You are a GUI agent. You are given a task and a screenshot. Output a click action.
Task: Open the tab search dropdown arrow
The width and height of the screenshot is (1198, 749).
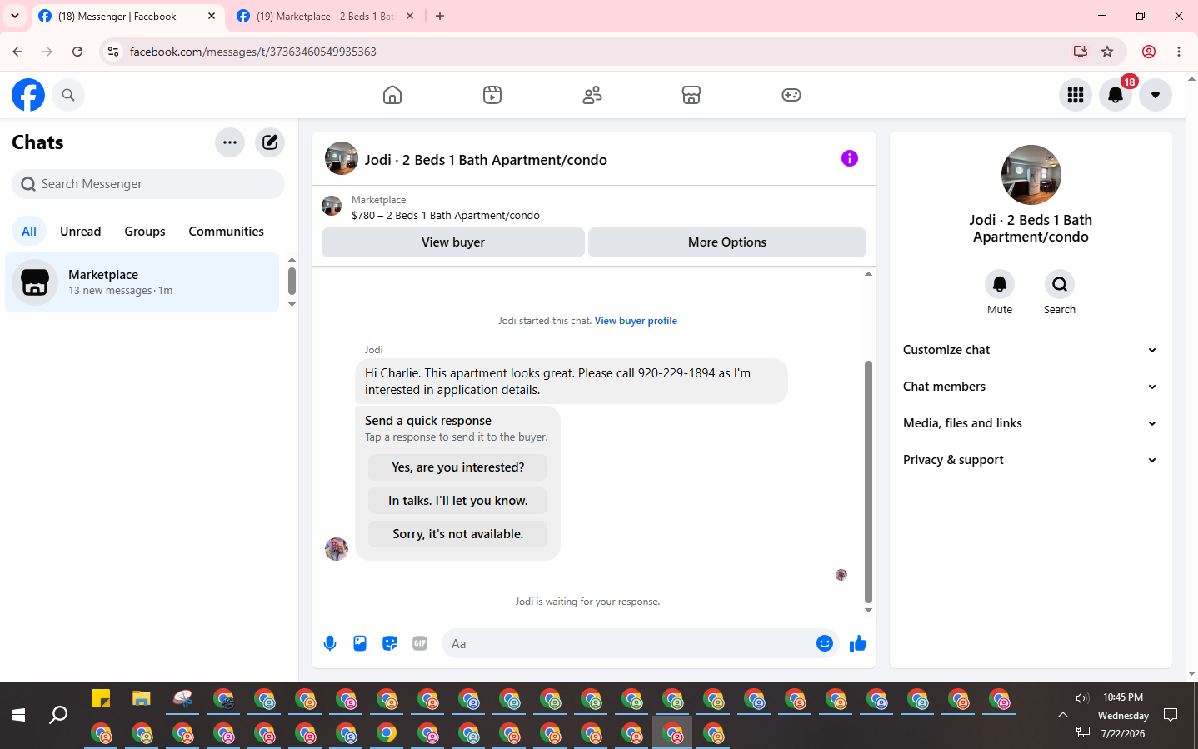click(15, 16)
